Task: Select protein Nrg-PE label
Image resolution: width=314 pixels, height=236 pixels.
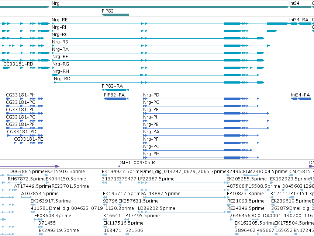Action: (x=151, y=110)
